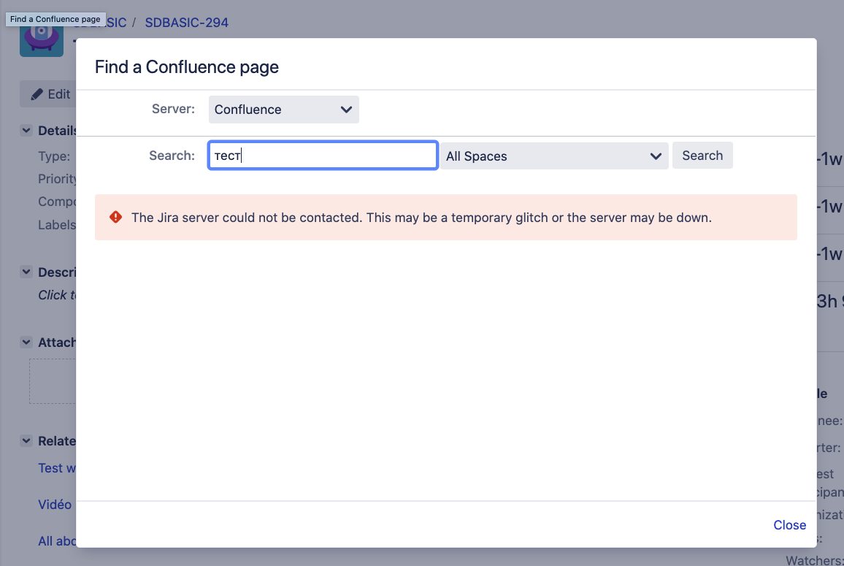844x566 pixels.
Task: Click the Search button
Action: click(702, 155)
